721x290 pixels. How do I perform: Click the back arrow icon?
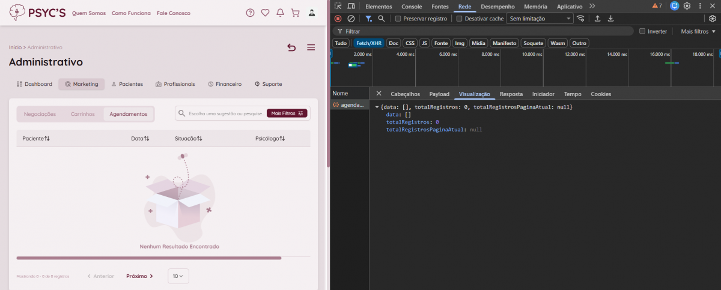pyautogui.click(x=291, y=47)
